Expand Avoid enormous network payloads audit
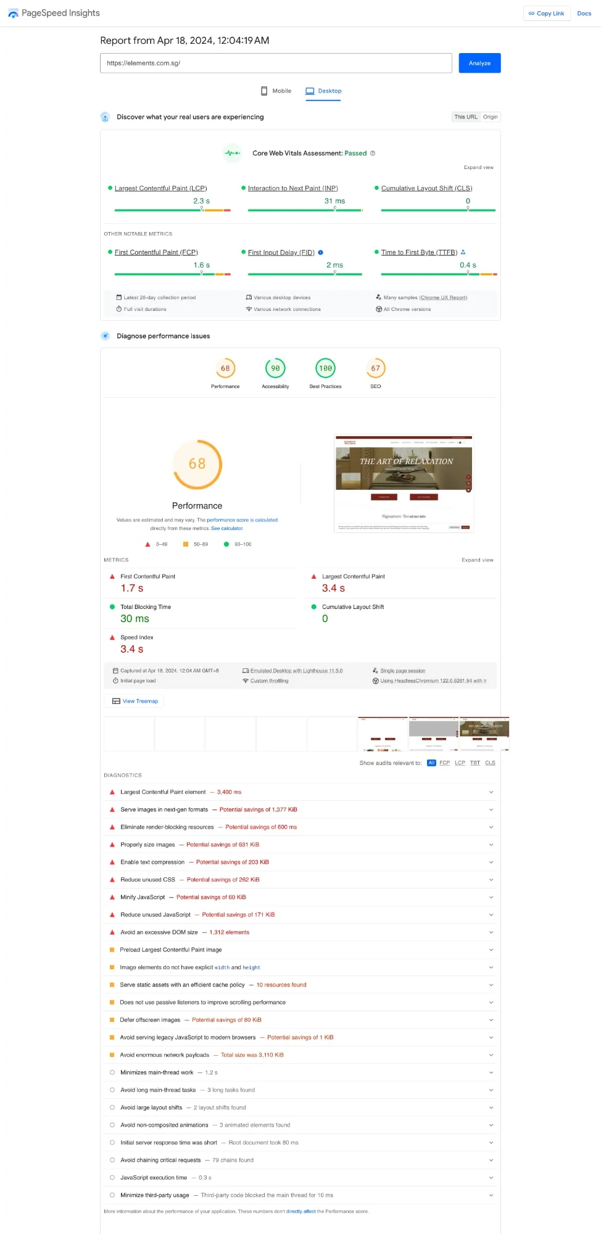Screen dimensions: 601x1234 click(491, 1055)
